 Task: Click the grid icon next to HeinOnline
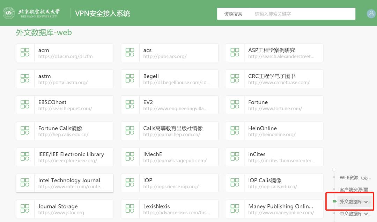click(x=234, y=131)
